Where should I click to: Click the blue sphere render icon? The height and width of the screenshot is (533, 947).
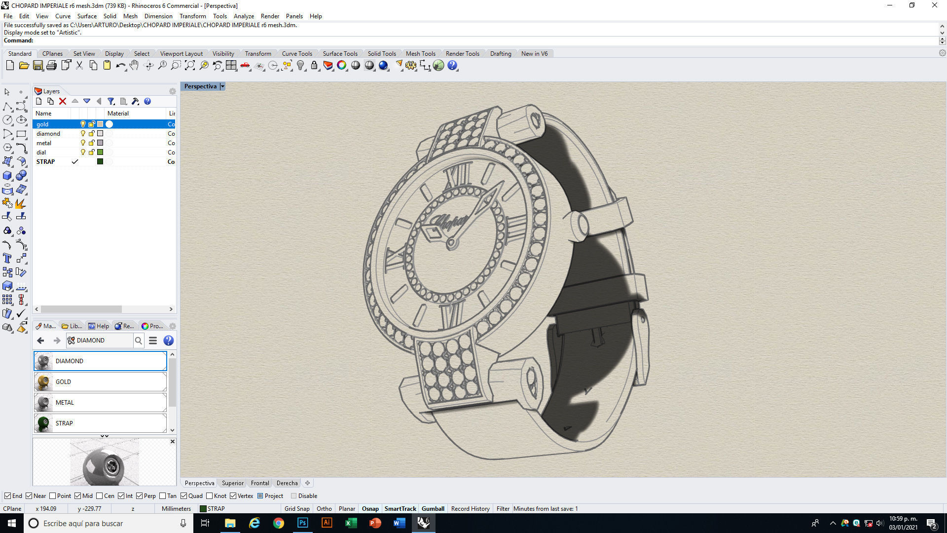pos(383,66)
